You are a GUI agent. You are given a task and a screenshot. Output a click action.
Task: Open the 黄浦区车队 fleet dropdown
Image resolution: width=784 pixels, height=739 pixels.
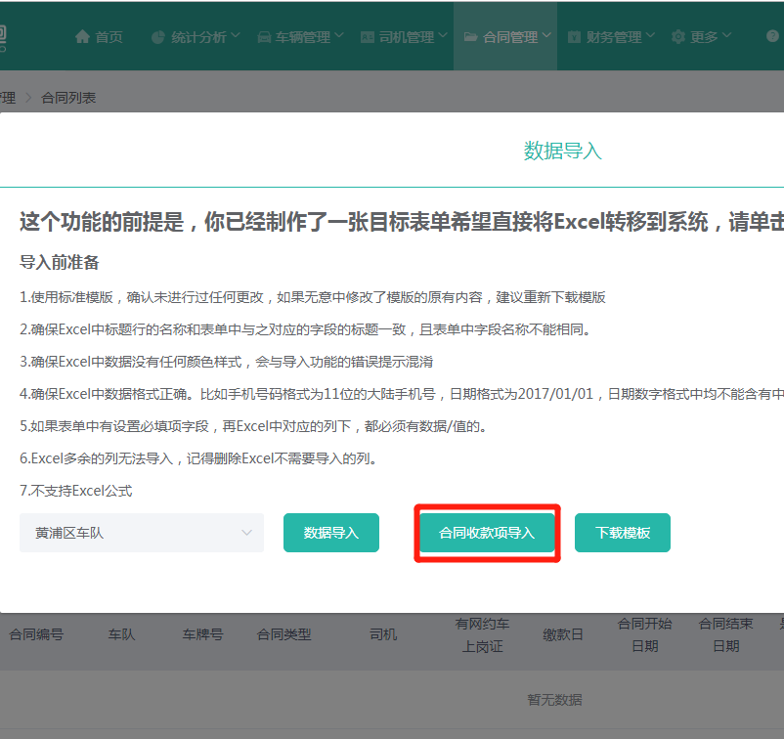[x=142, y=533]
